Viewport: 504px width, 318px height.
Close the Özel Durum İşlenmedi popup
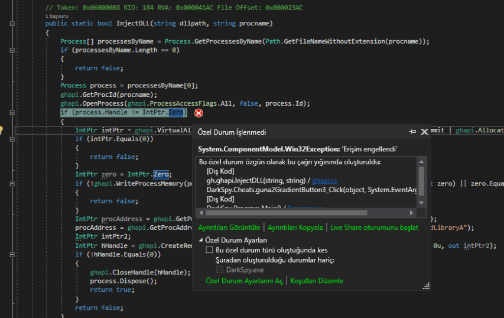pyautogui.click(x=424, y=132)
